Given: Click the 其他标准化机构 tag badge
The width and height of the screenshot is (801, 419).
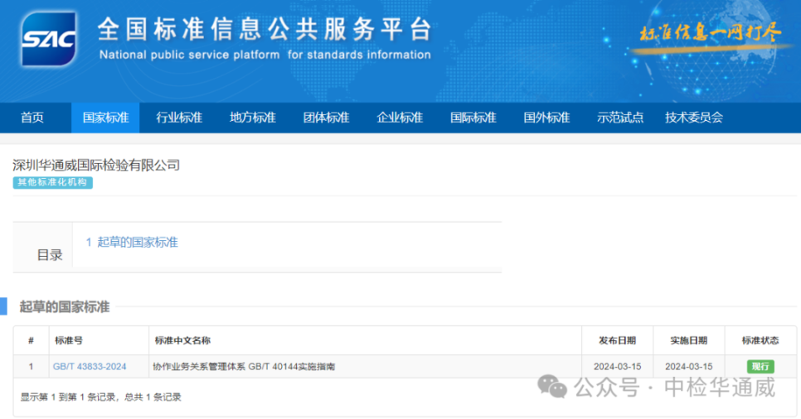Looking at the screenshot, I should coord(52,182).
